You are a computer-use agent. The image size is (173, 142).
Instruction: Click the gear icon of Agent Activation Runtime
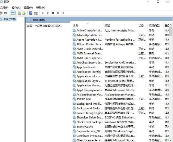coord(74,40)
